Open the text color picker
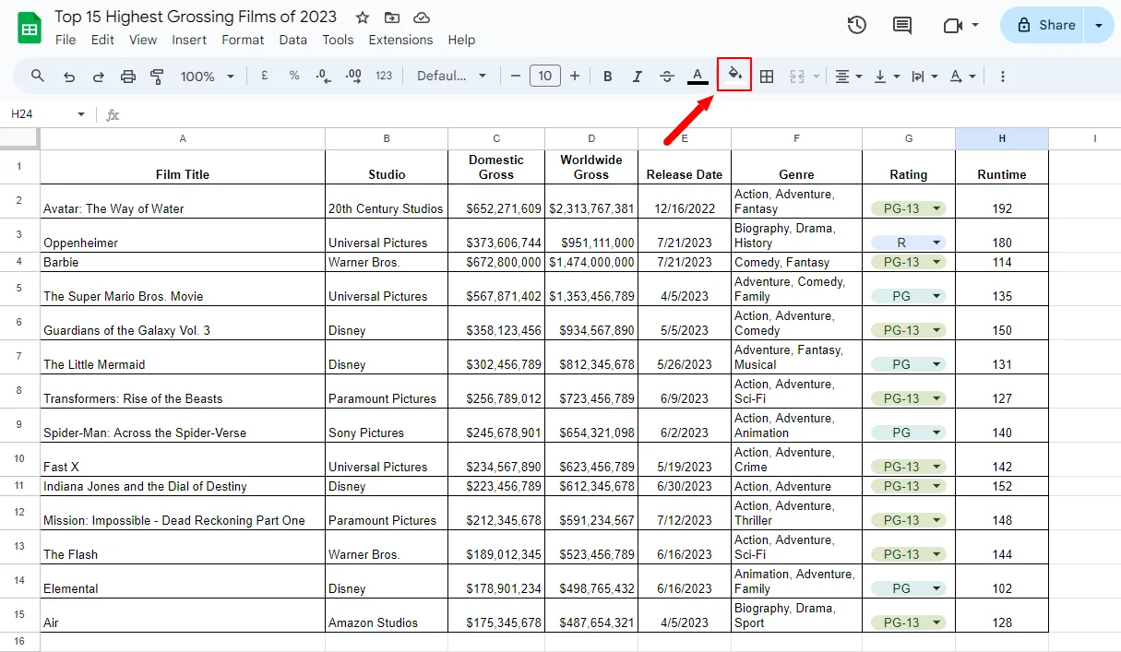1121x652 pixels. pyautogui.click(x=698, y=76)
